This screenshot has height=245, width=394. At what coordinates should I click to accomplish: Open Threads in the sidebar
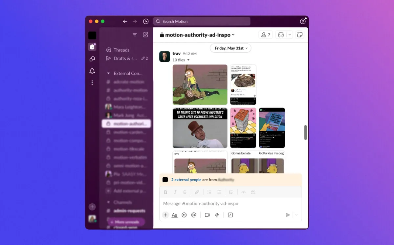(121, 50)
